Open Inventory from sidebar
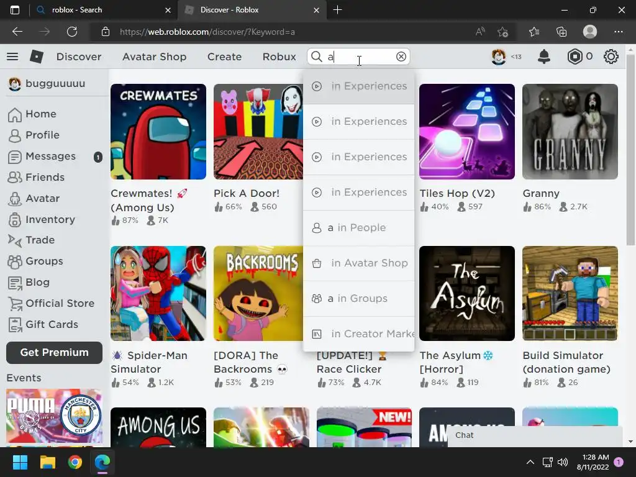The width and height of the screenshot is (636, 477). coord(42,219)
